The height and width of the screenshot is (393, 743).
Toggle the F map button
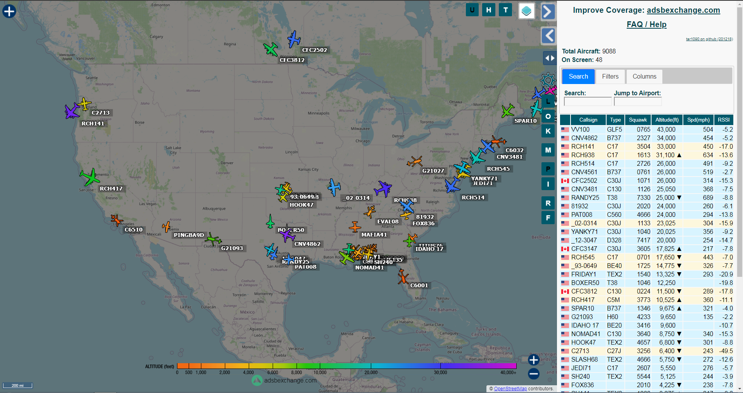548,218
